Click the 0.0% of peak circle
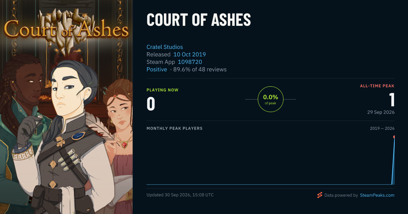Screen dimensions: 408x214 (x=271, y=99)
